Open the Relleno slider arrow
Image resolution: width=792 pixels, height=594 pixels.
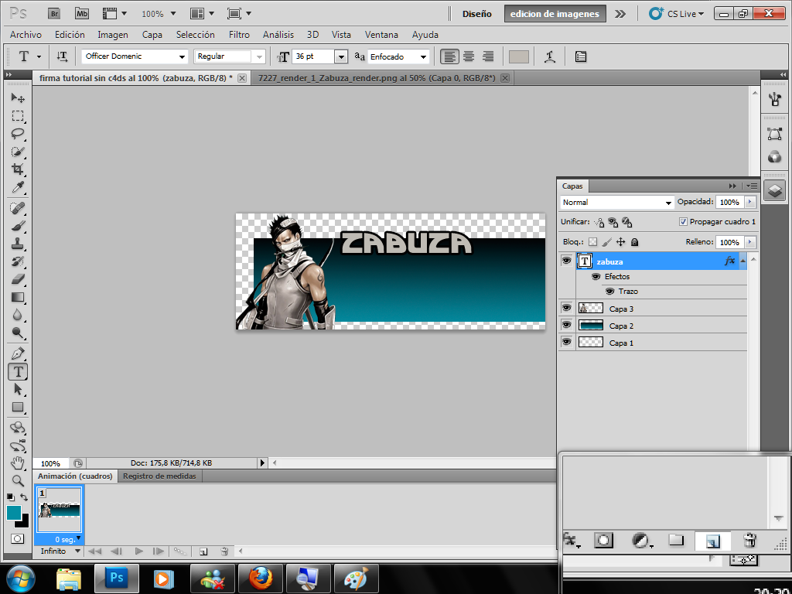point(750,242)
